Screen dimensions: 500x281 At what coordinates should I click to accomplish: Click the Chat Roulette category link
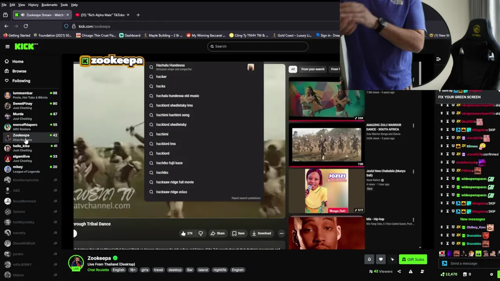tap(98, 270)
